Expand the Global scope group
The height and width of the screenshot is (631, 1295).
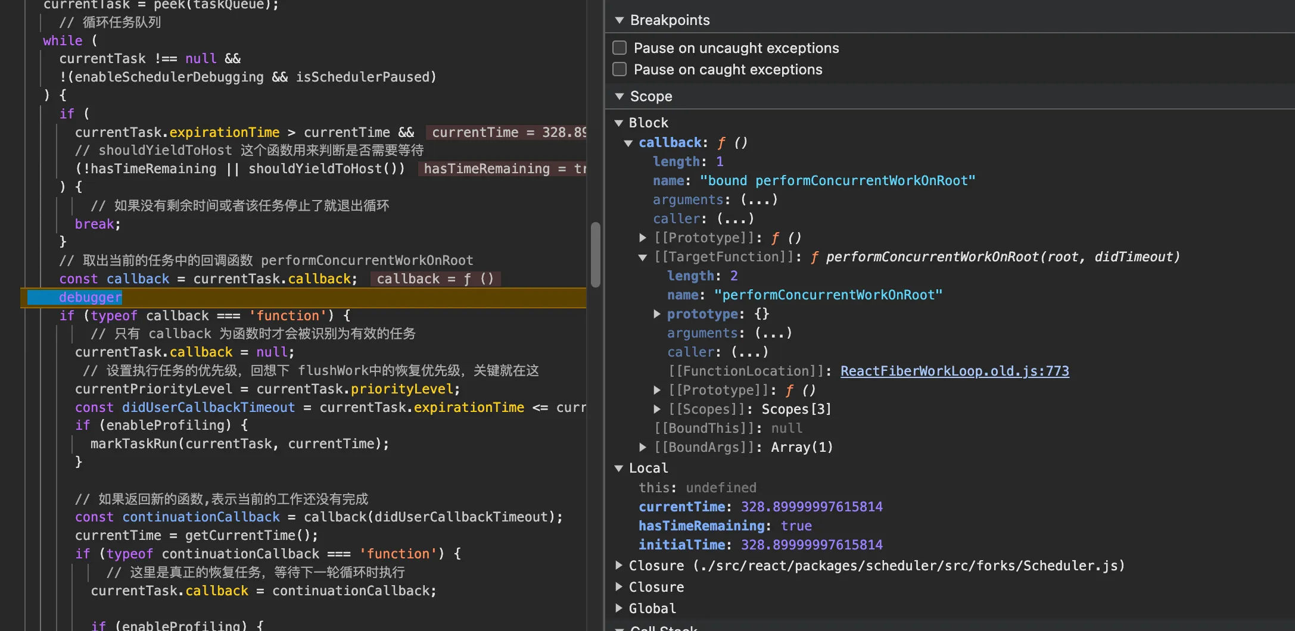point(619,608)
